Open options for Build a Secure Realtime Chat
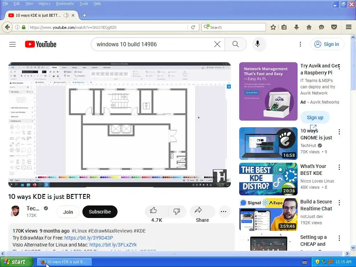Image resolution: width=356 pixels, height=267 pixels. (339, 203)
